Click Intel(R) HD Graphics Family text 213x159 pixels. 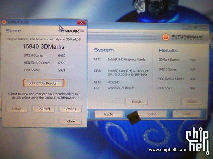[x=126, y=59]
